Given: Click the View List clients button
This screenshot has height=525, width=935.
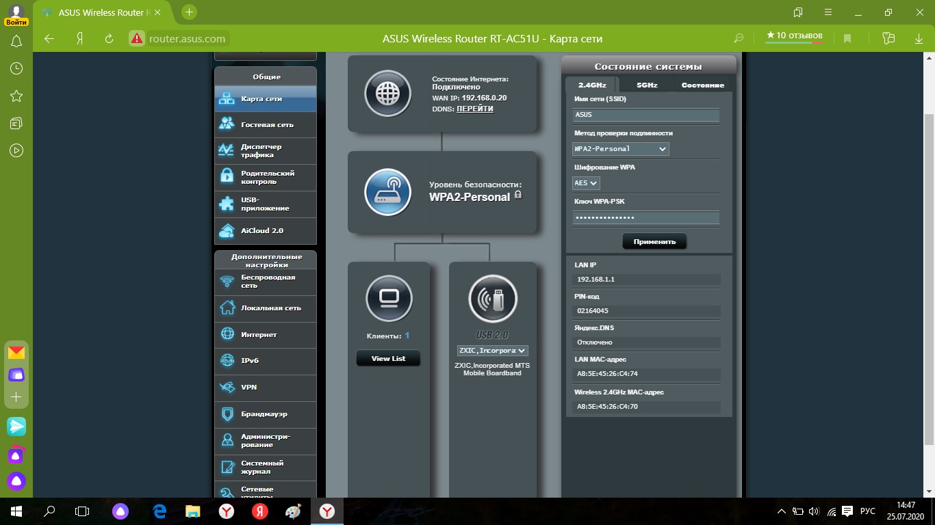Looking at the screenshot, I should pos(388,358).
